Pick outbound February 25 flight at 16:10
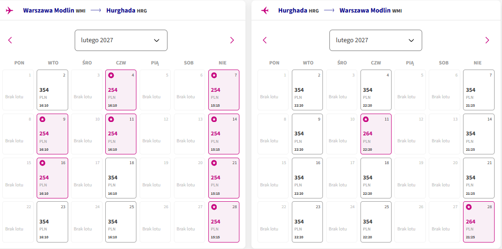This screenshot has width=502, height=249. pyautogui.click(x=121, y=222)
